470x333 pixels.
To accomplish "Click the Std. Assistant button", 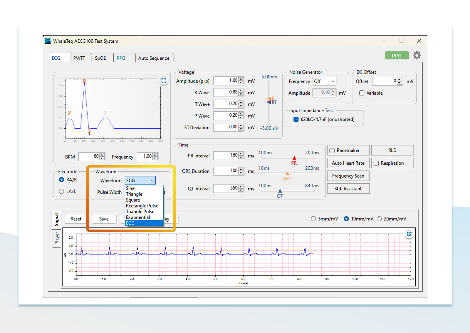I will coord(348,189).
